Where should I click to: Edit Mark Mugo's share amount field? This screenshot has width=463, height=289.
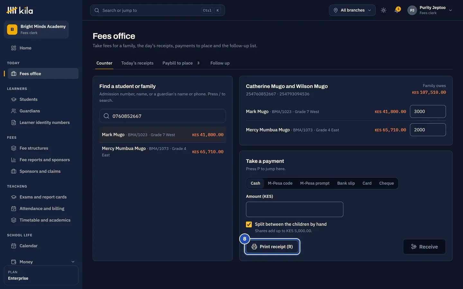tap(428, 111)
